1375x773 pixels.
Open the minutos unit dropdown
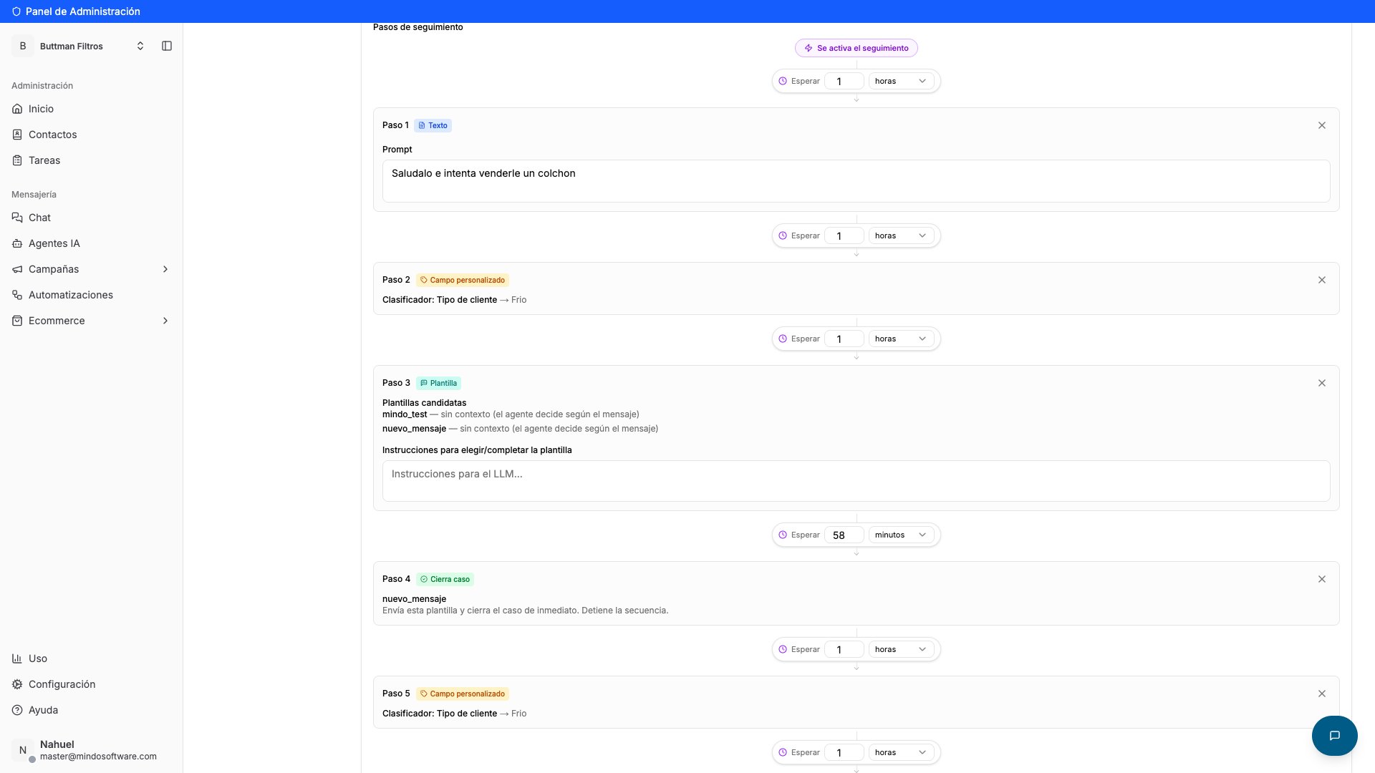(x=901, y=535)
